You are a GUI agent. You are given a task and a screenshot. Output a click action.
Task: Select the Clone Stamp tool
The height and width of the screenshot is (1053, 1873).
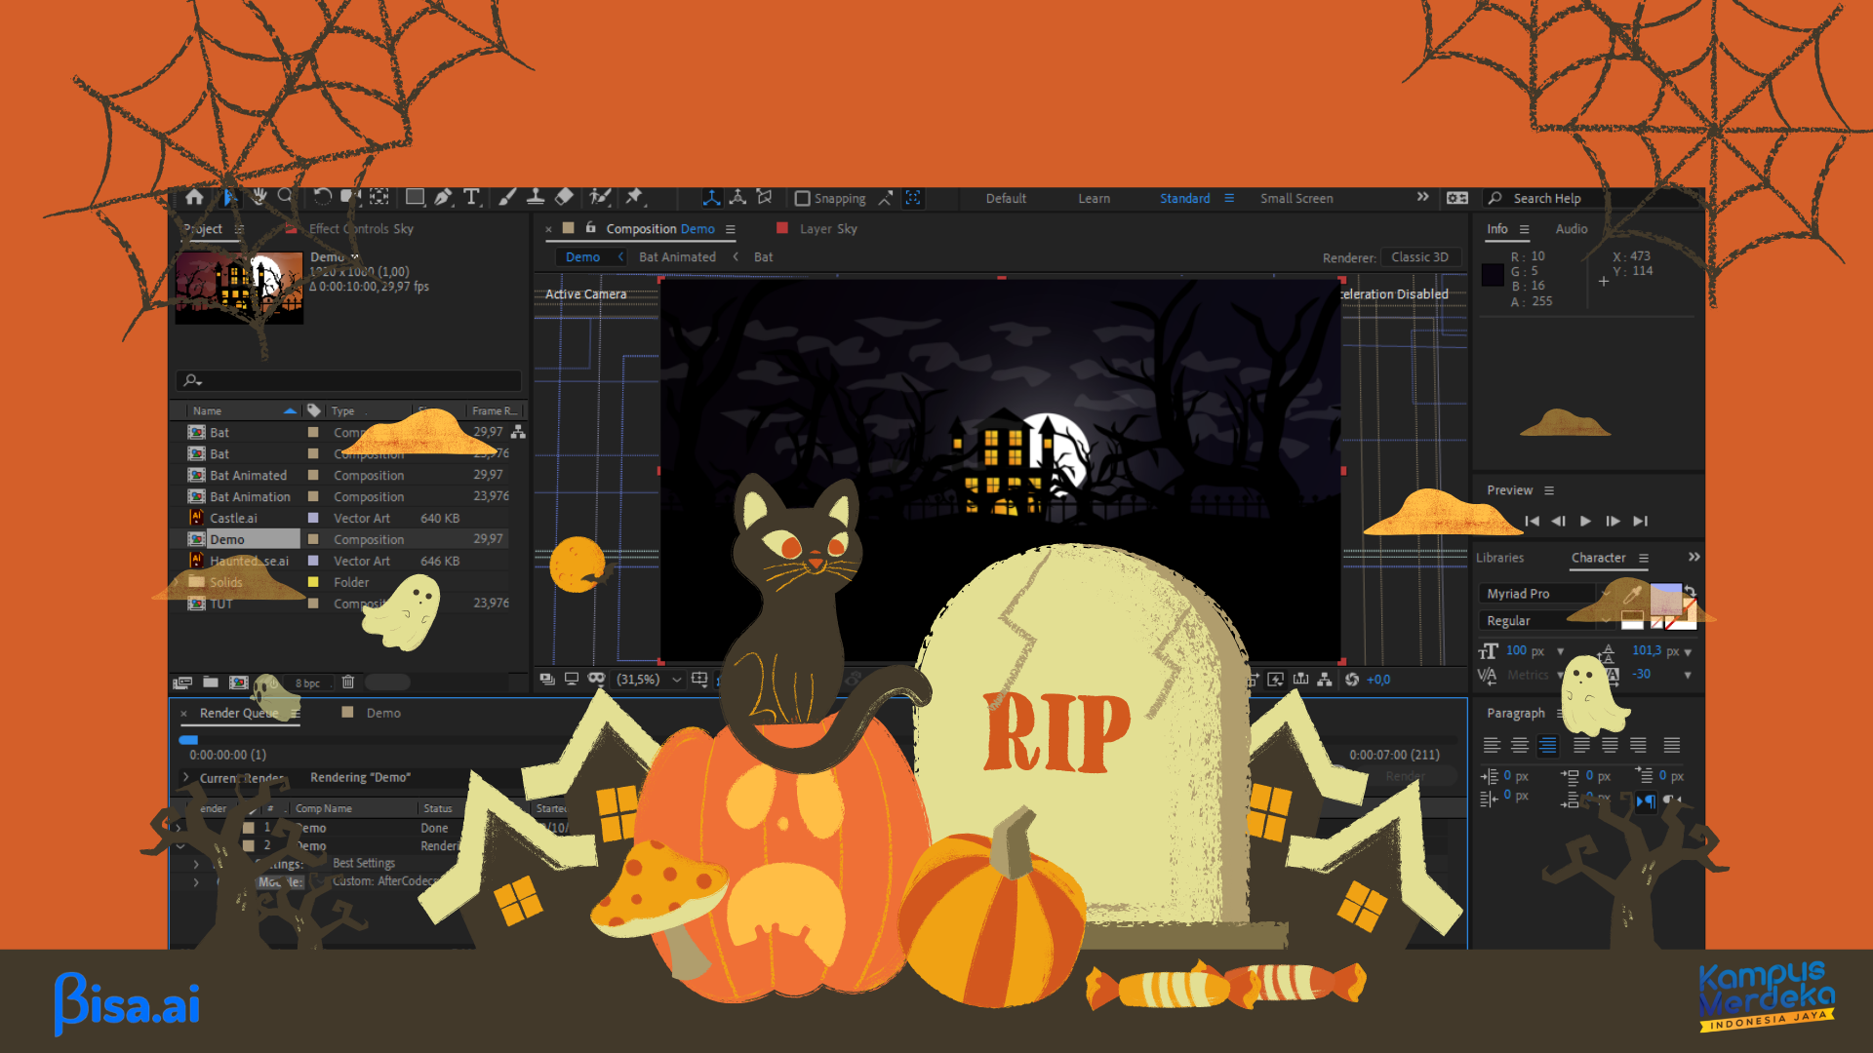click(x=536, y=197)
